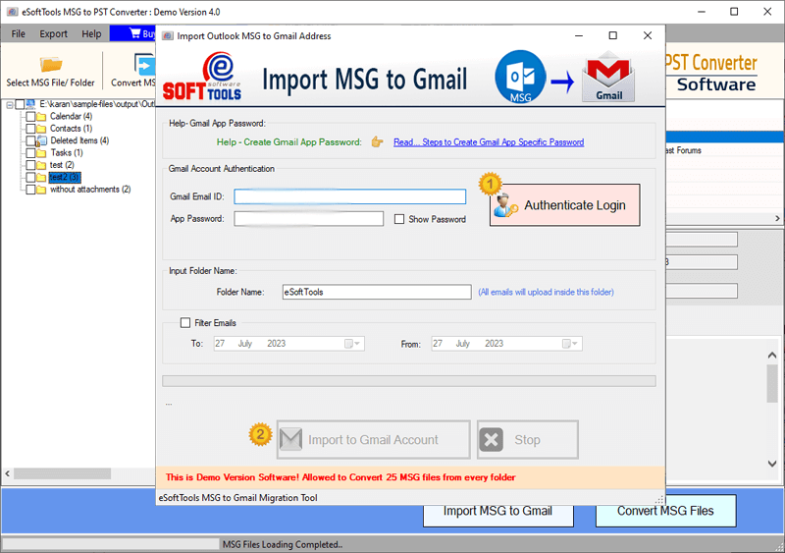The height and width of the screenshot is (553, 785).
Task: Click the Contacts folder icon in tree
Action: (41, 129)
